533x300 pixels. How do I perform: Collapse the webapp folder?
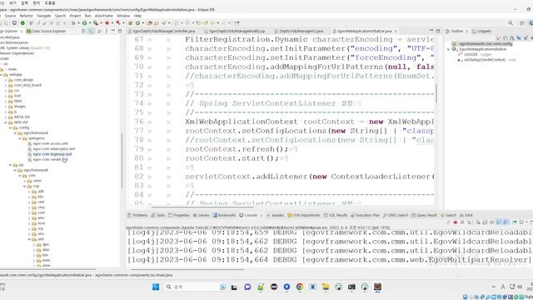point(2,74)
